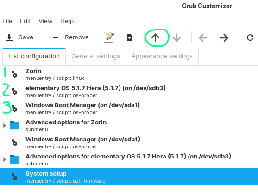Image resolution: width=258 pixels, height=195 pixels.
Task: Select Windows Boot Manager on /dev/sdb1
Action: (x=129, y=142)
